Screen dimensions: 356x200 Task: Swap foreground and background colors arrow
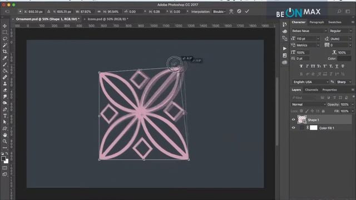click(7, 153)
